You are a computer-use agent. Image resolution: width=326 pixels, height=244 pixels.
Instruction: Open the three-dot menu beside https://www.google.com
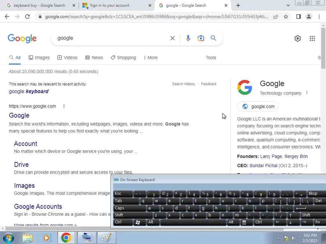tap(64, 106)
